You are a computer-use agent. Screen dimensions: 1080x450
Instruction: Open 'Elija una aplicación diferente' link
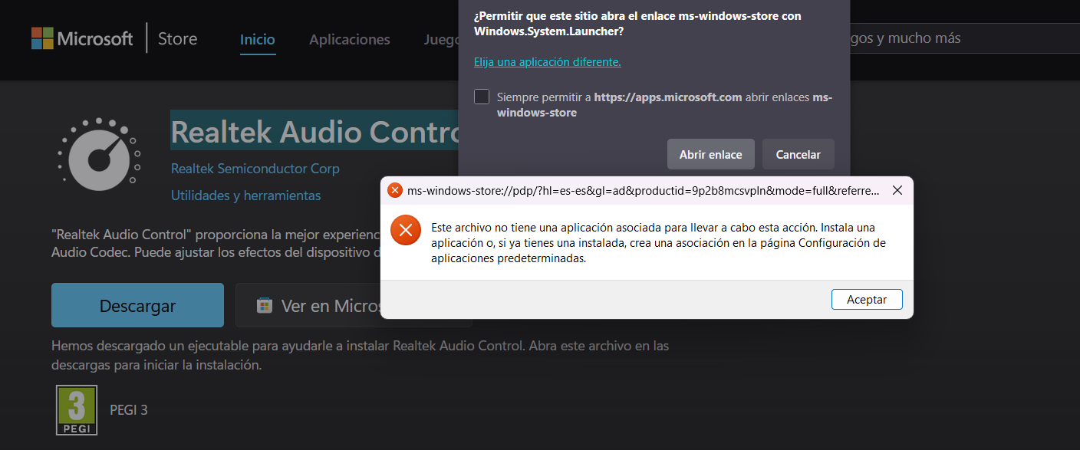point(547,61)
